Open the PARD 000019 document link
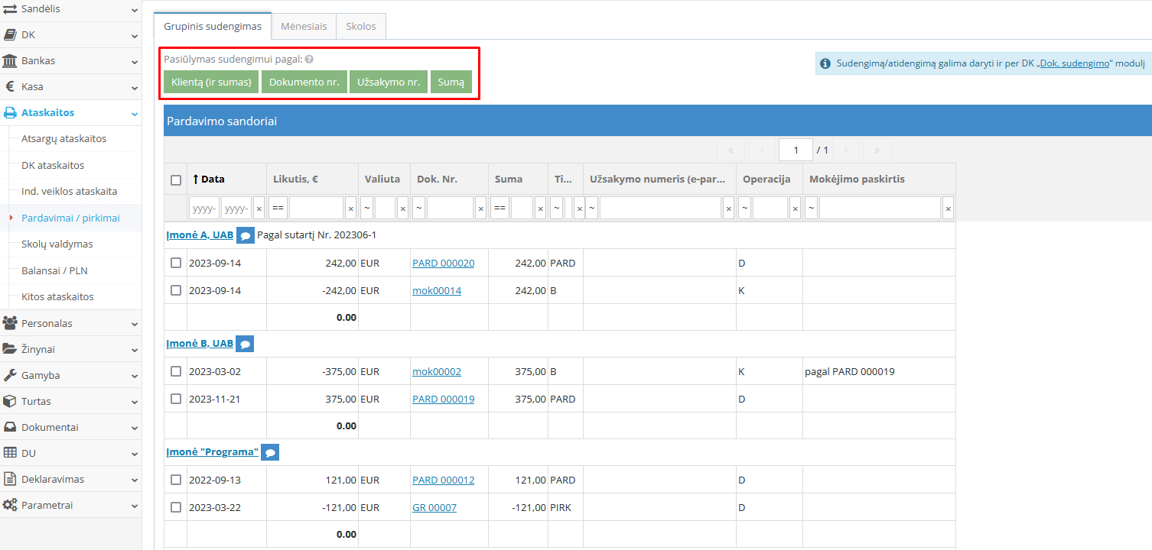 tap(443, 399)
